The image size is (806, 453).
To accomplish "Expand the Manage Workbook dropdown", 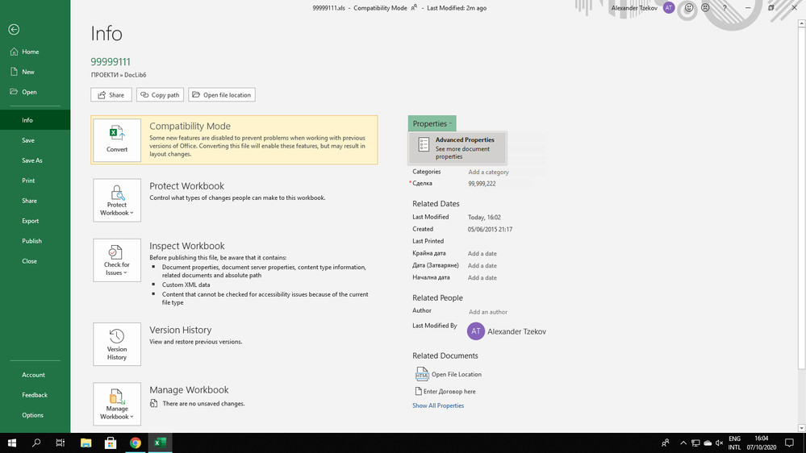I will pyautogui.click(x=117, y=404).
